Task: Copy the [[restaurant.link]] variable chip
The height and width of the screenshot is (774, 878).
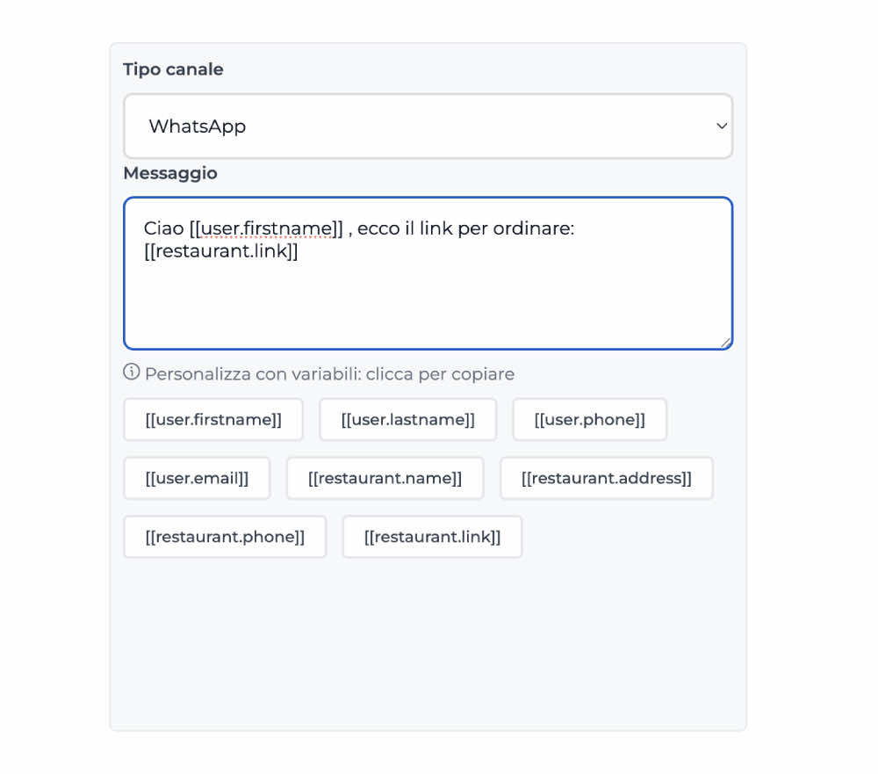Action: click(x=432, y=536)
